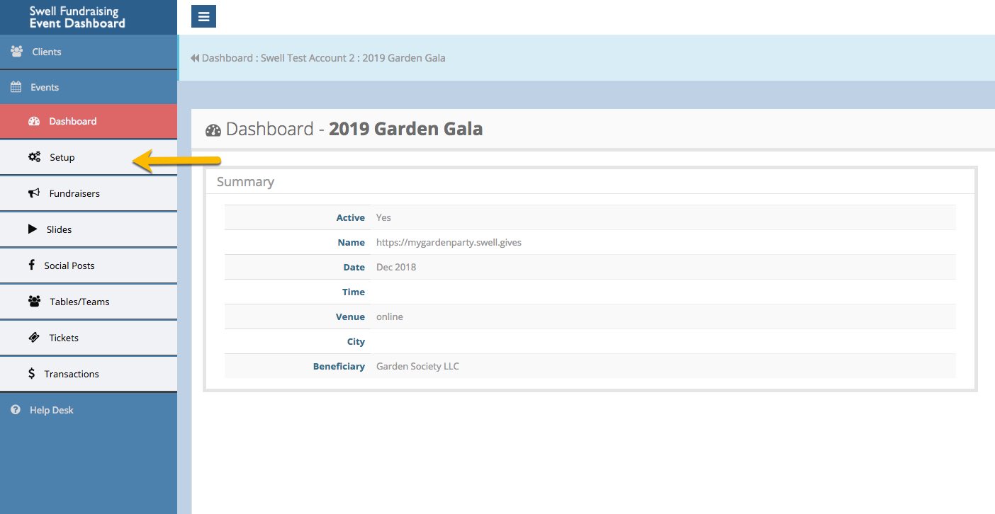This screenshot has width=995, height=514.
Task: Click the Help Desk question mark icon
Action: point(16,410)
